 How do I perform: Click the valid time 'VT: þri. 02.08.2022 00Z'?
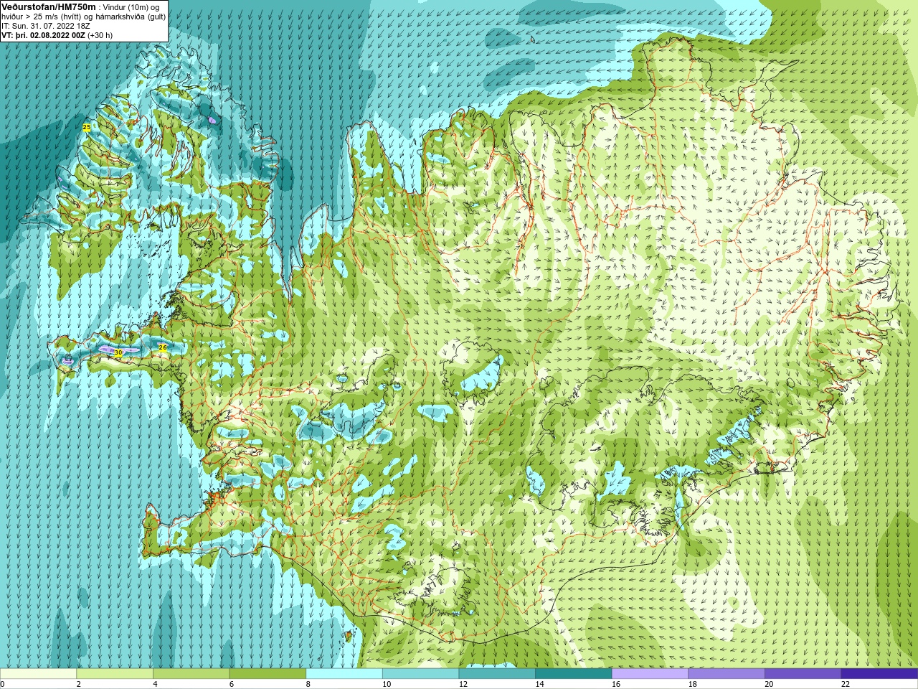[43, 35]
